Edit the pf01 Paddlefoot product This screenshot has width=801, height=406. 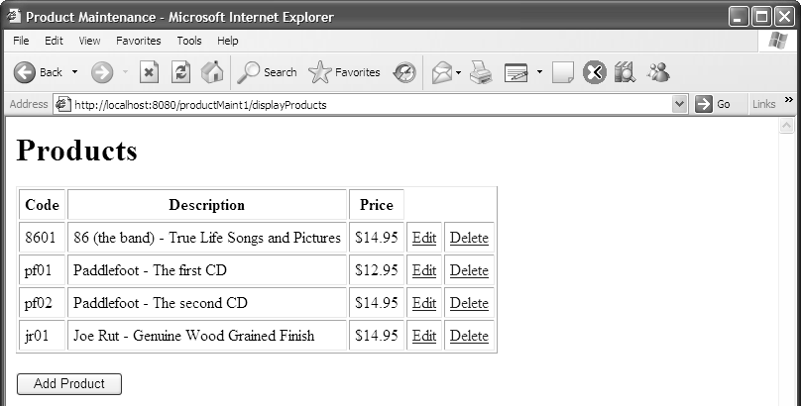[x=424, y=270]
